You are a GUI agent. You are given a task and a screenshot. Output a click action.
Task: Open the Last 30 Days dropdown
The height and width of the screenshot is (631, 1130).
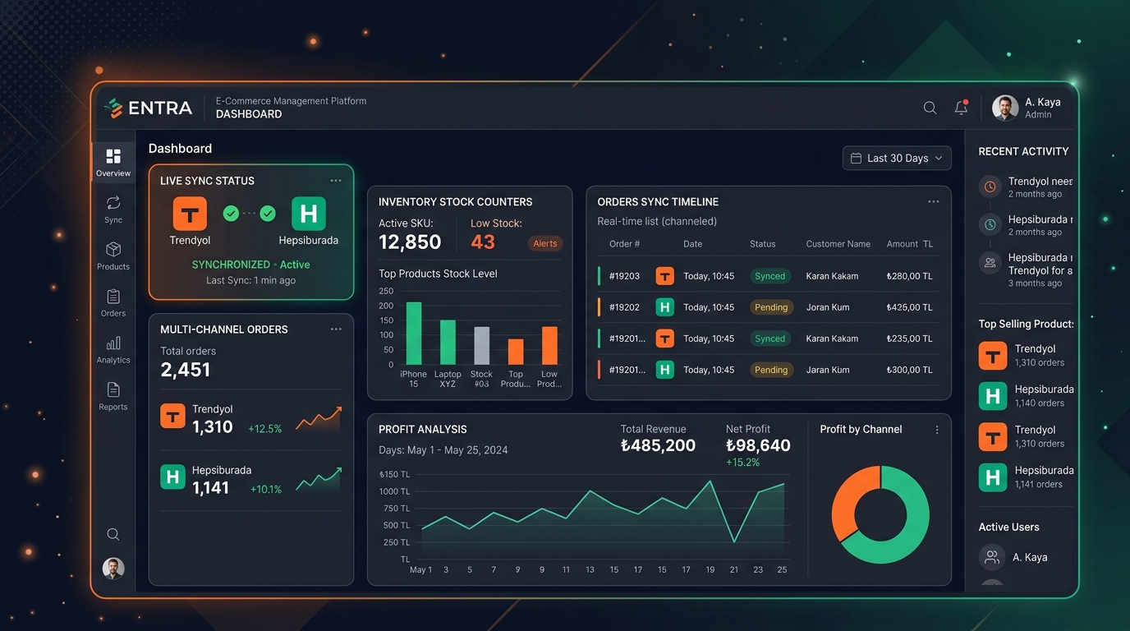pos(897,158)
